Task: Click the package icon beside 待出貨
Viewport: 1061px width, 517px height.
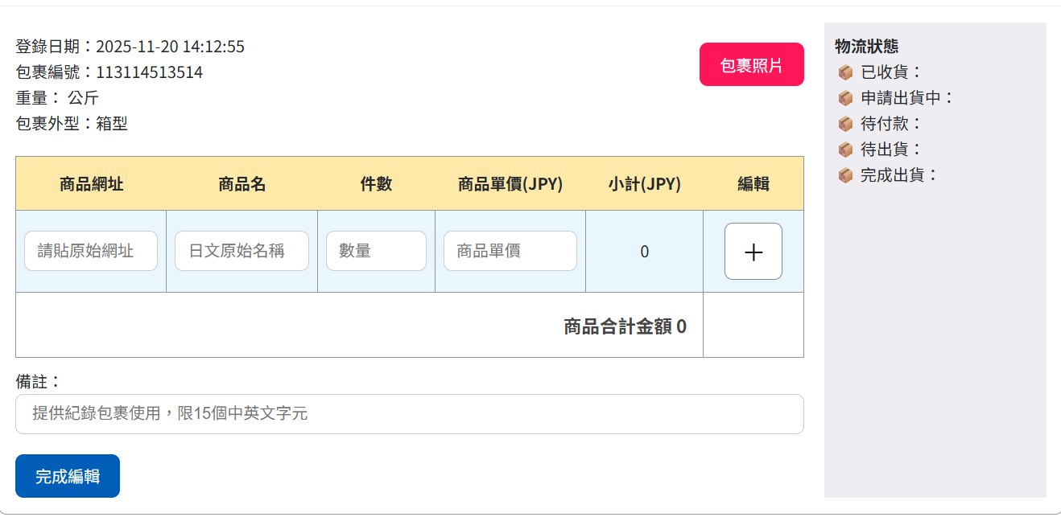Action: pyautogui.click(x=845, y=150)
